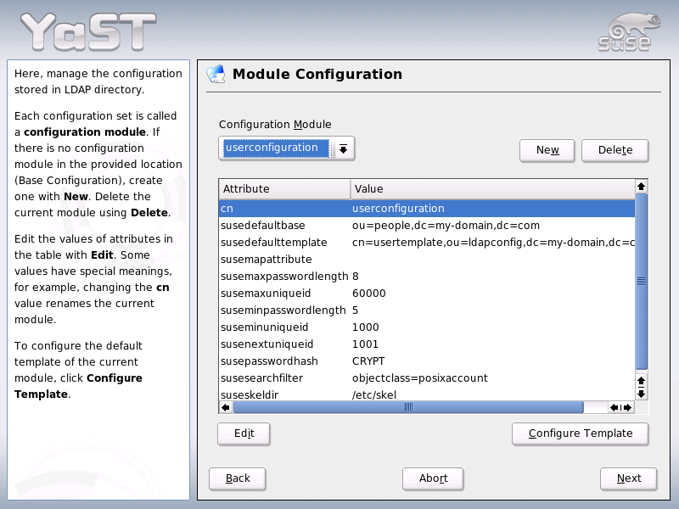Click the scroll up arrow of table
This screenshot has width=679, height=509.
[642, 187]
